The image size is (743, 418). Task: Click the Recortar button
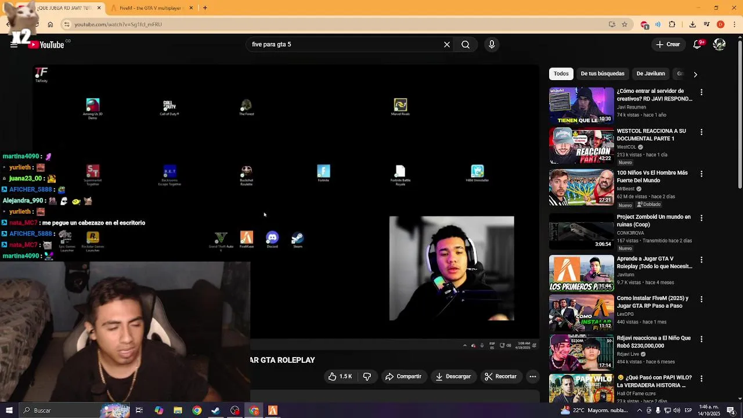click(500, 377)
